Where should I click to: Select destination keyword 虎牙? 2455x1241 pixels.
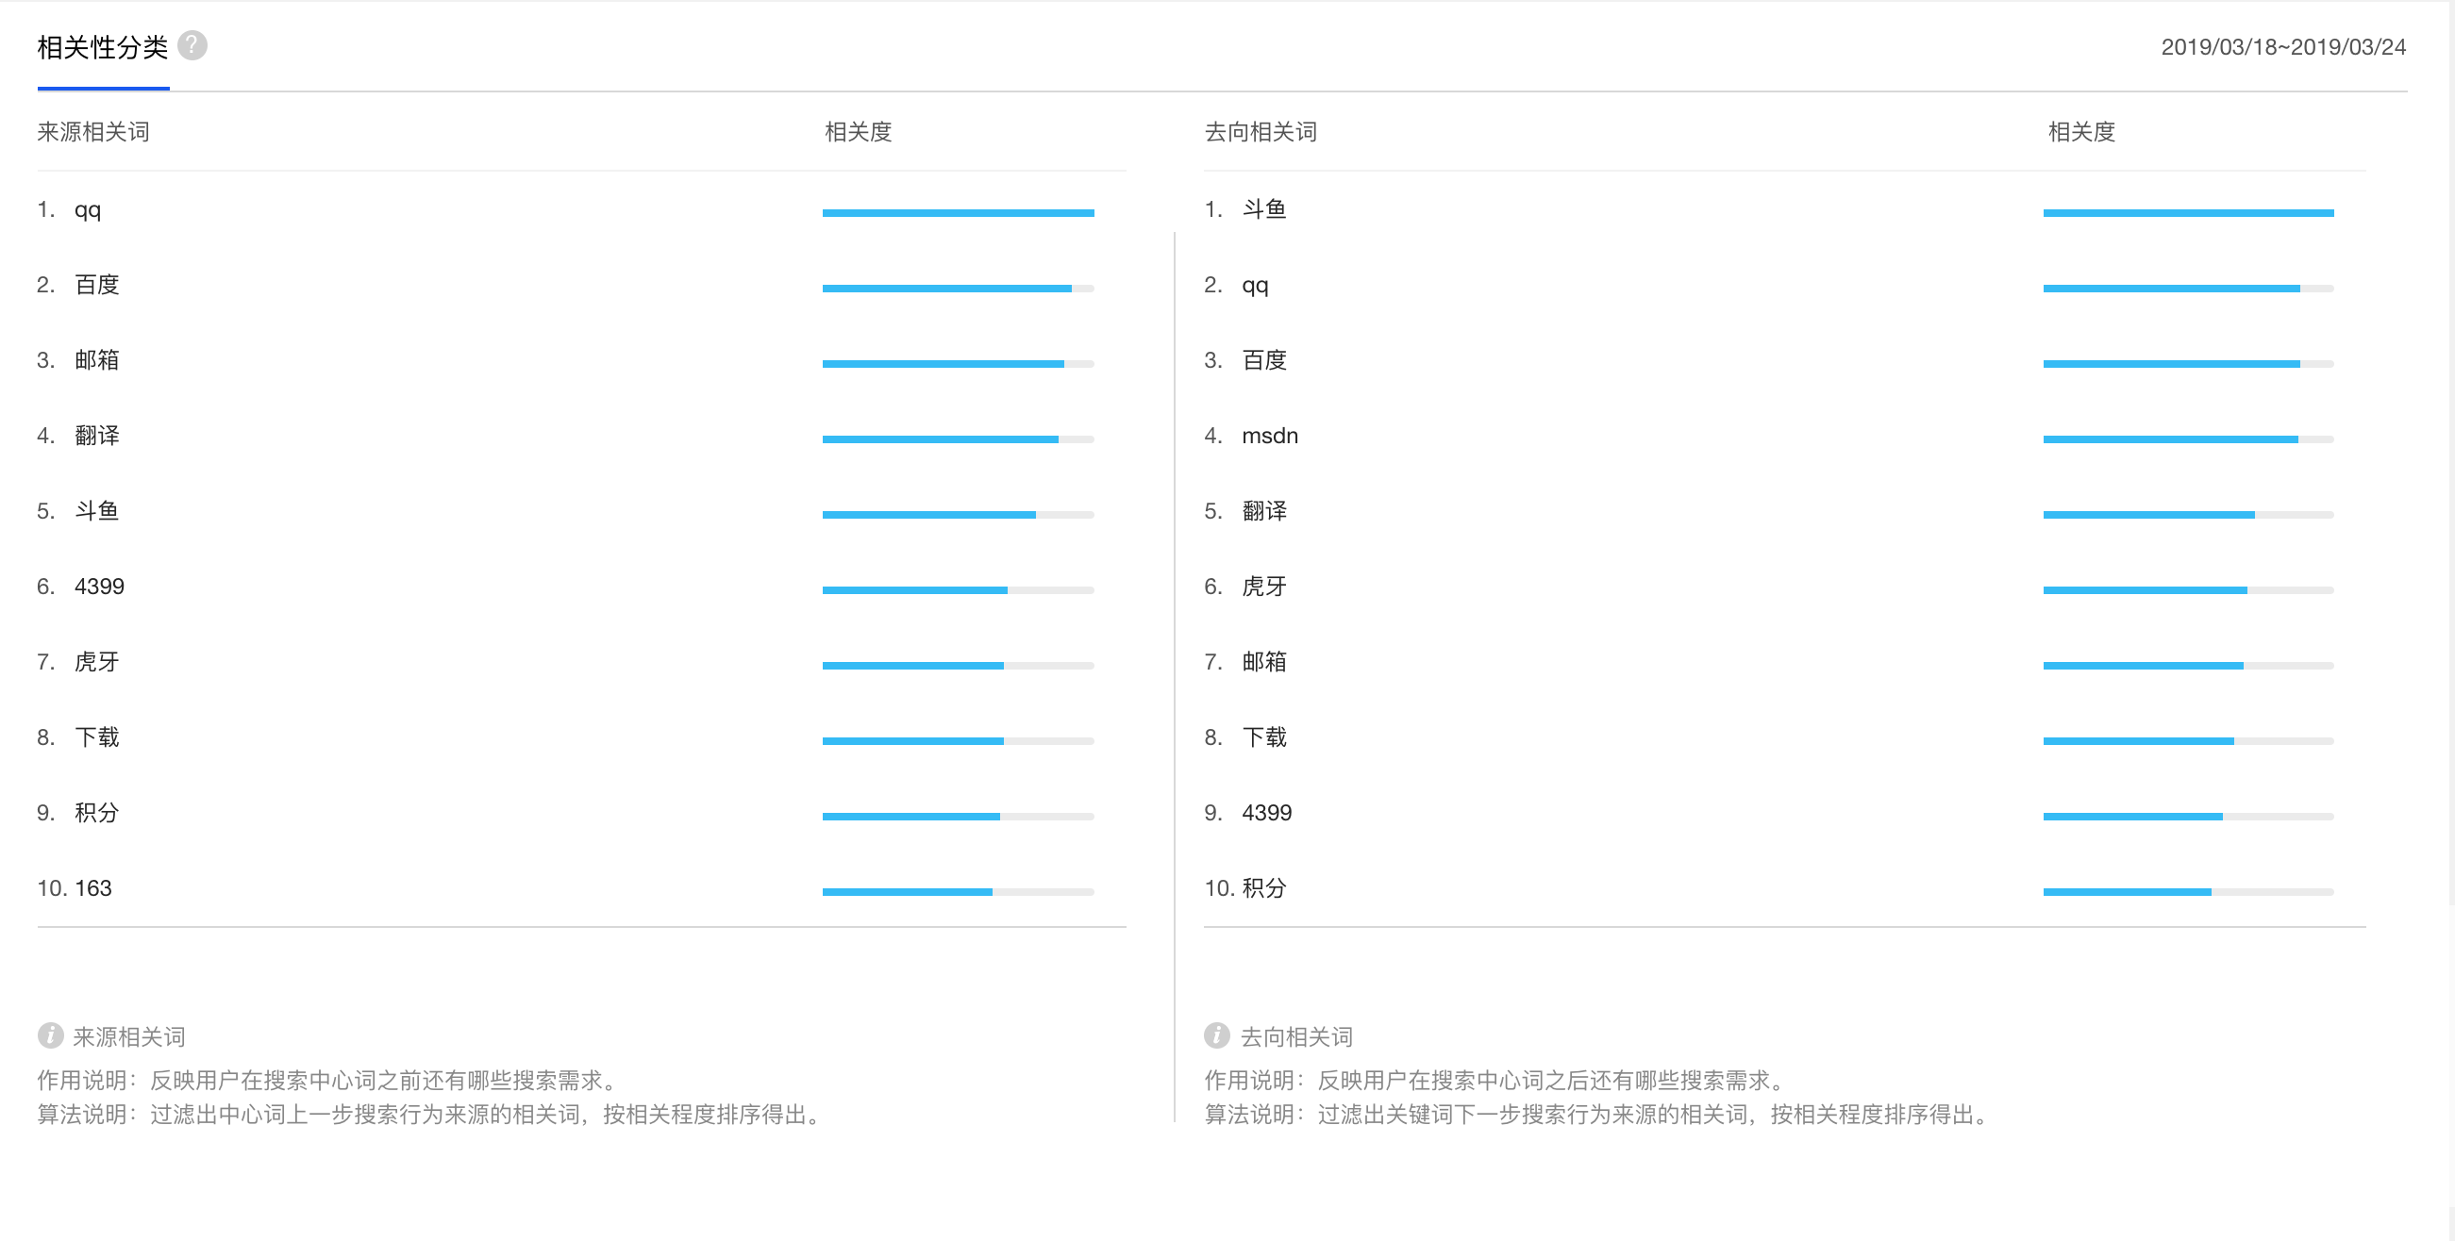pyautogui.click(x=1263, y=587)
